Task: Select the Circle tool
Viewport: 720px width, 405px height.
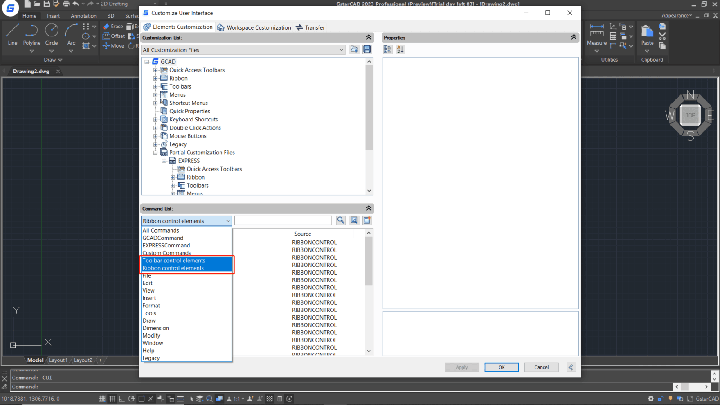Action: pyautogui.click(x=52, y=31)
